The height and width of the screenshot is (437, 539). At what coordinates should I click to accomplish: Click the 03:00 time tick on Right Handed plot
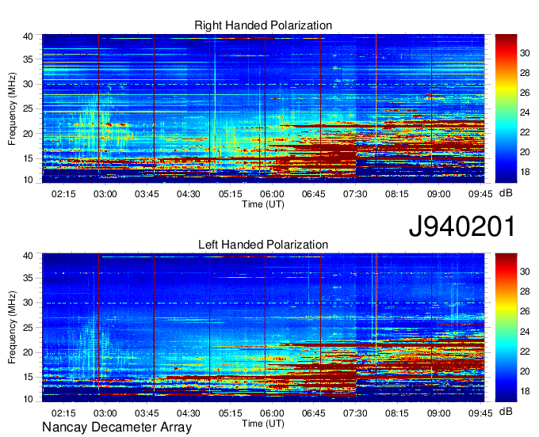[105, 194]
